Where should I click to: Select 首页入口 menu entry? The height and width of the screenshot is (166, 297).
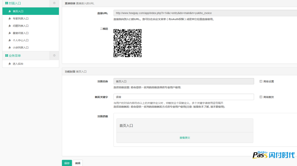(31, 11)
